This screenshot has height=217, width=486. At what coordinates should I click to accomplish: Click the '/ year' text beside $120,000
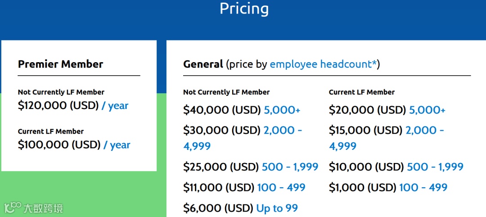[x=115, y=106]
